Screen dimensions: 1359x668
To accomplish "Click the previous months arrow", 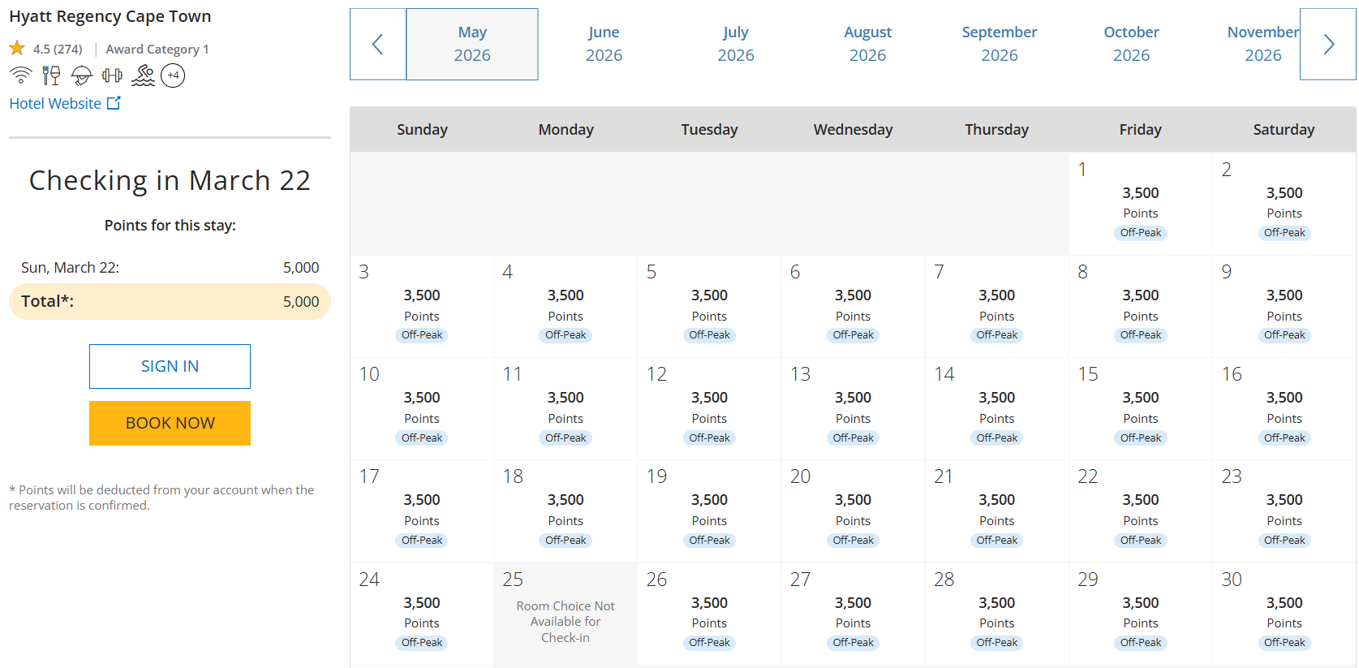I will point(378,44).
